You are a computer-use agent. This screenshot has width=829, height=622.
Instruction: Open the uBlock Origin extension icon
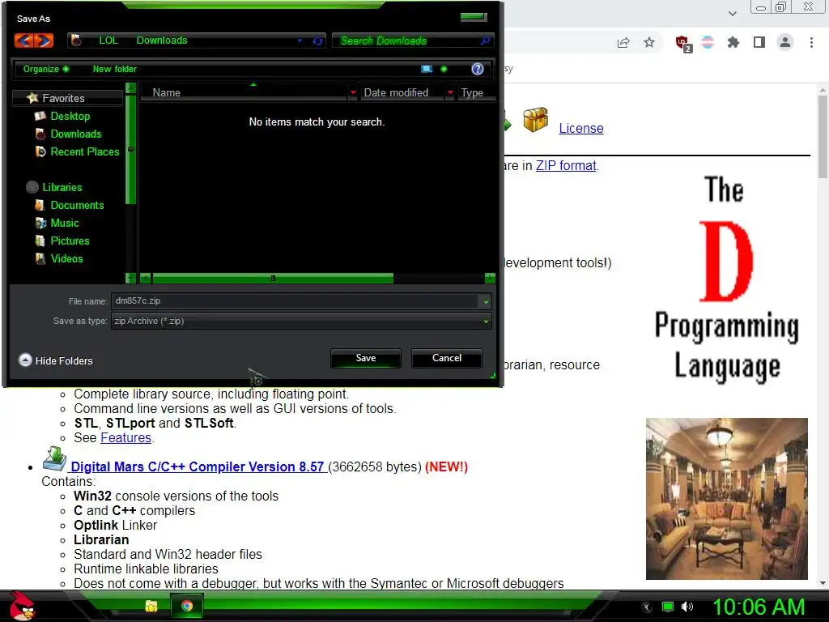click(682, 43)
